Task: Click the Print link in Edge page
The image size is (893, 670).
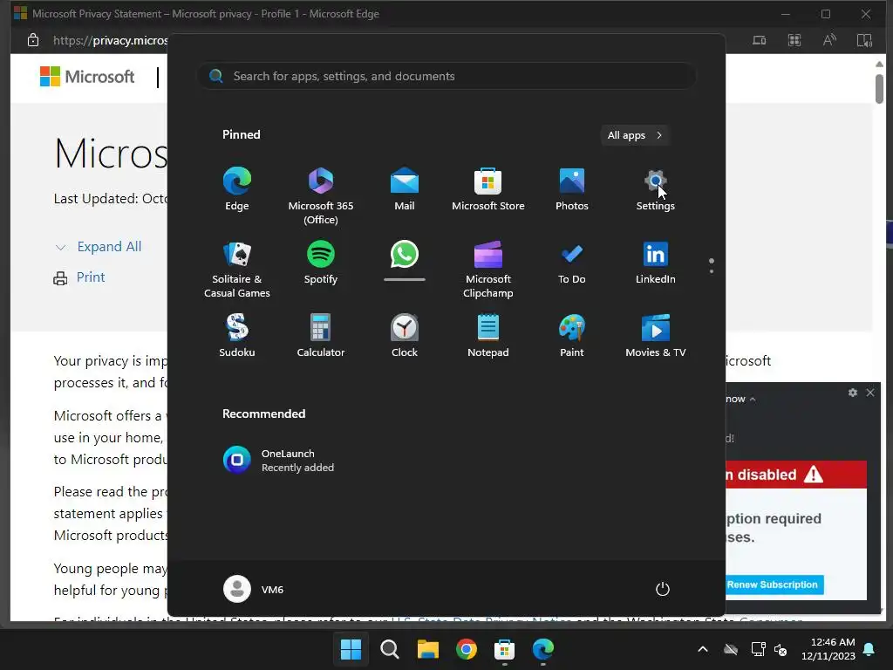Action: [x=91, y=277]
